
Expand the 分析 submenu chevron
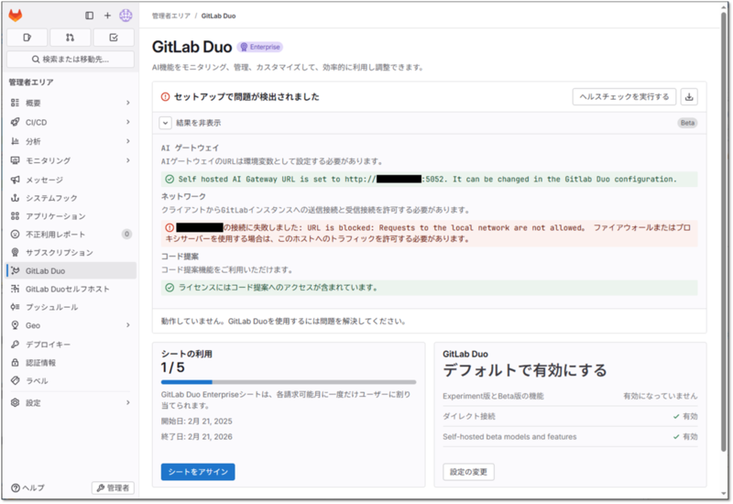click(127, 141)
